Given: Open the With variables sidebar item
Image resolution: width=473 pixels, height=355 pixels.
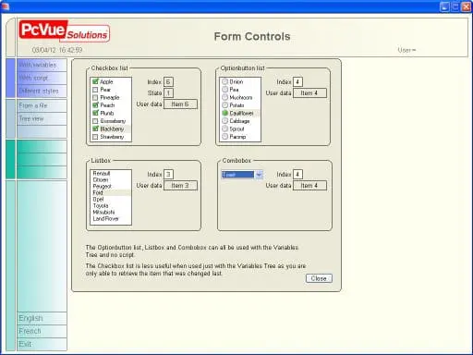Looking at the screenshot, I should (x=42, y=65).
